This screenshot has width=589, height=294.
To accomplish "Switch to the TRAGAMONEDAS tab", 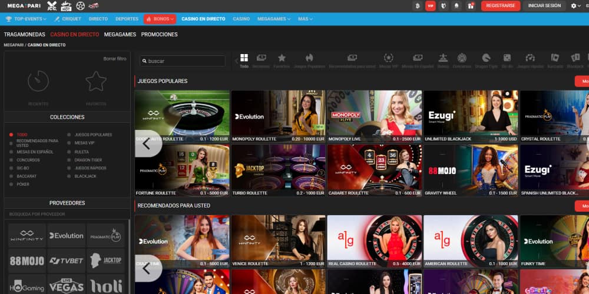I will (24, 35).
